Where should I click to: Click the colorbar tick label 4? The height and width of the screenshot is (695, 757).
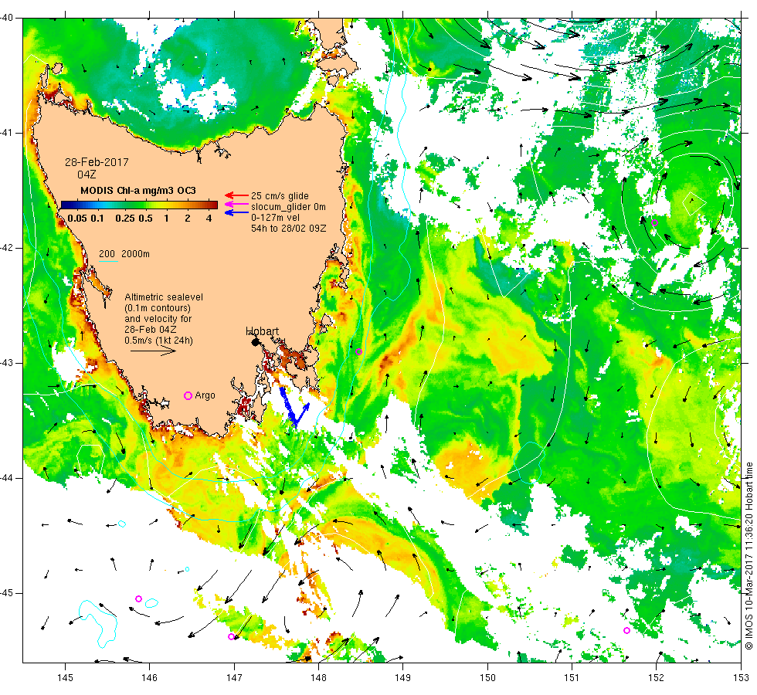click(209, 218)
